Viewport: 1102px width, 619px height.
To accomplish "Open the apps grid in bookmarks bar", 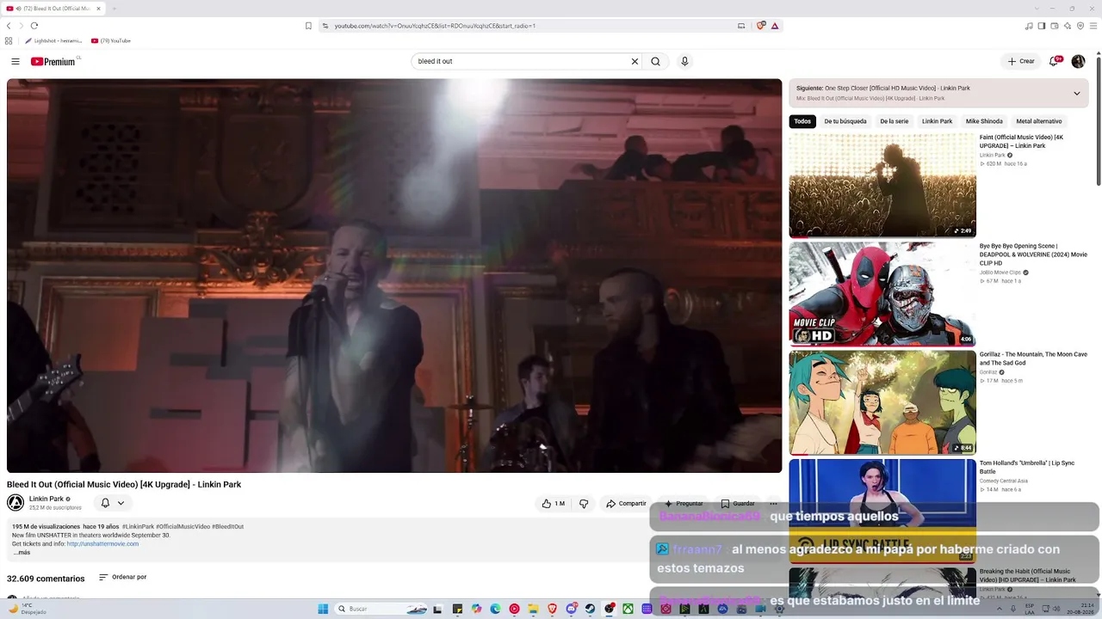I will coord(9,40).
